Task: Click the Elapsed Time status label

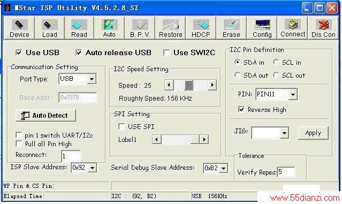Action: (24, 196)
